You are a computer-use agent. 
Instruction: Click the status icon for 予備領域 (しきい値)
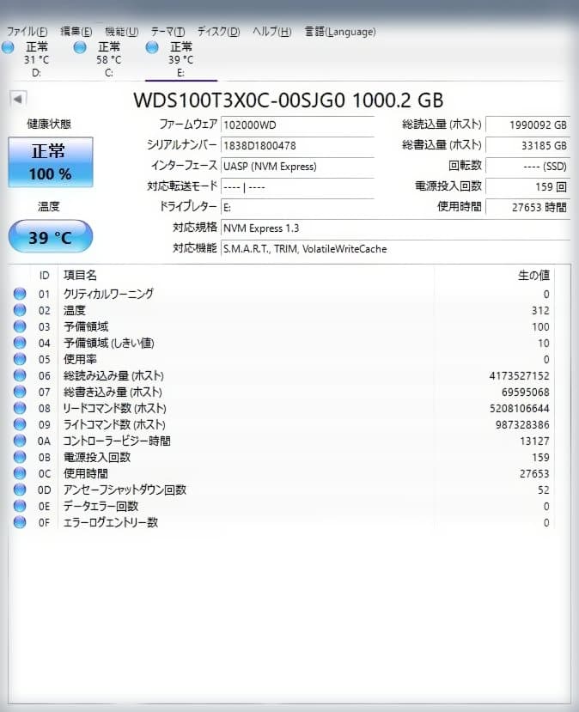tap(20, 343)
